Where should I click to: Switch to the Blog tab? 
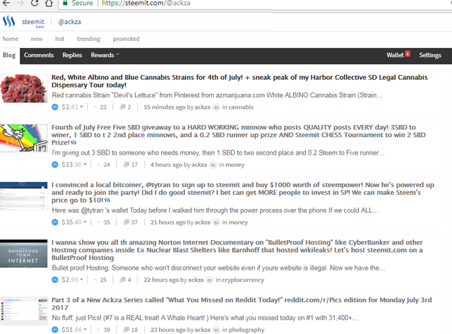coord(9,55)
